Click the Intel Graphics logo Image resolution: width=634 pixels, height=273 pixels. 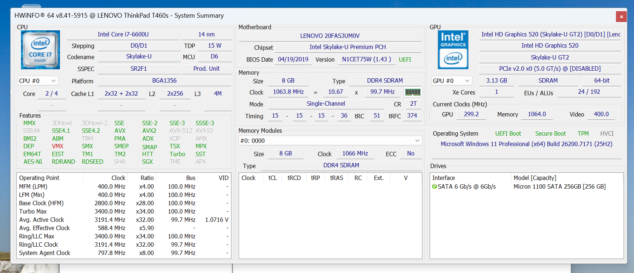pos(453,50)
